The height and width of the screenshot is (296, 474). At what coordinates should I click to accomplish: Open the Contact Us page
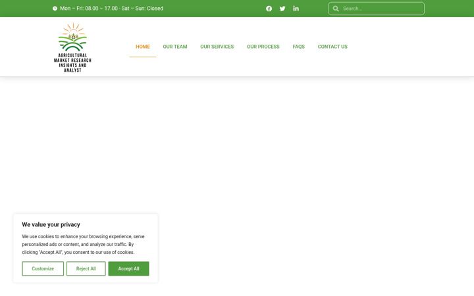tap(332, 47)
